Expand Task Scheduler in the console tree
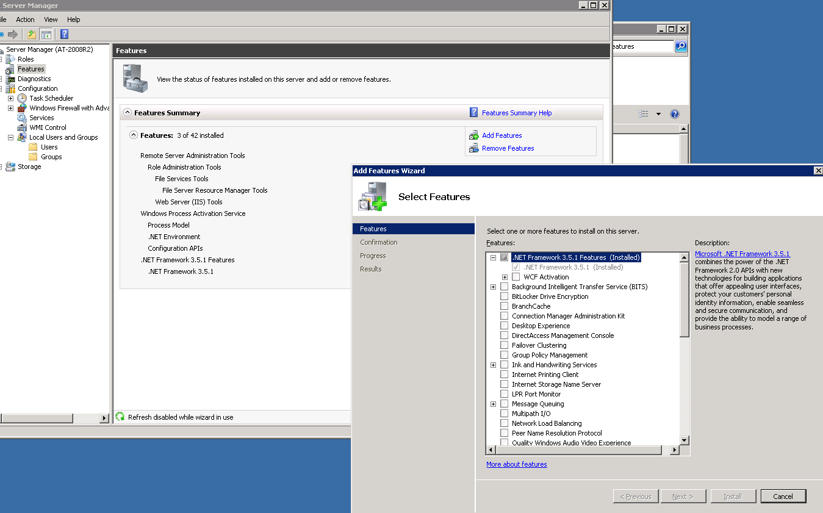This screenshot has height=513, width=823. [10, 98]
